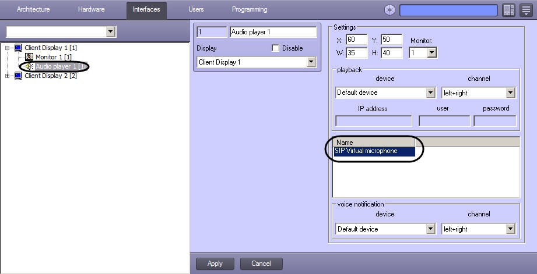
Task: Click the object ID field showing 1
Action: pyautogui.click(x=212, y=32)
